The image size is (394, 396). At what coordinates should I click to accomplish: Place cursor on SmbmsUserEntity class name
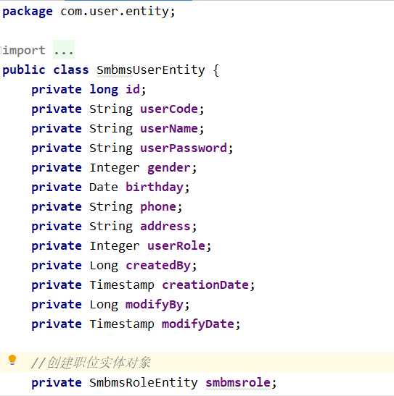pyautogui.click(x=151, y=70)
